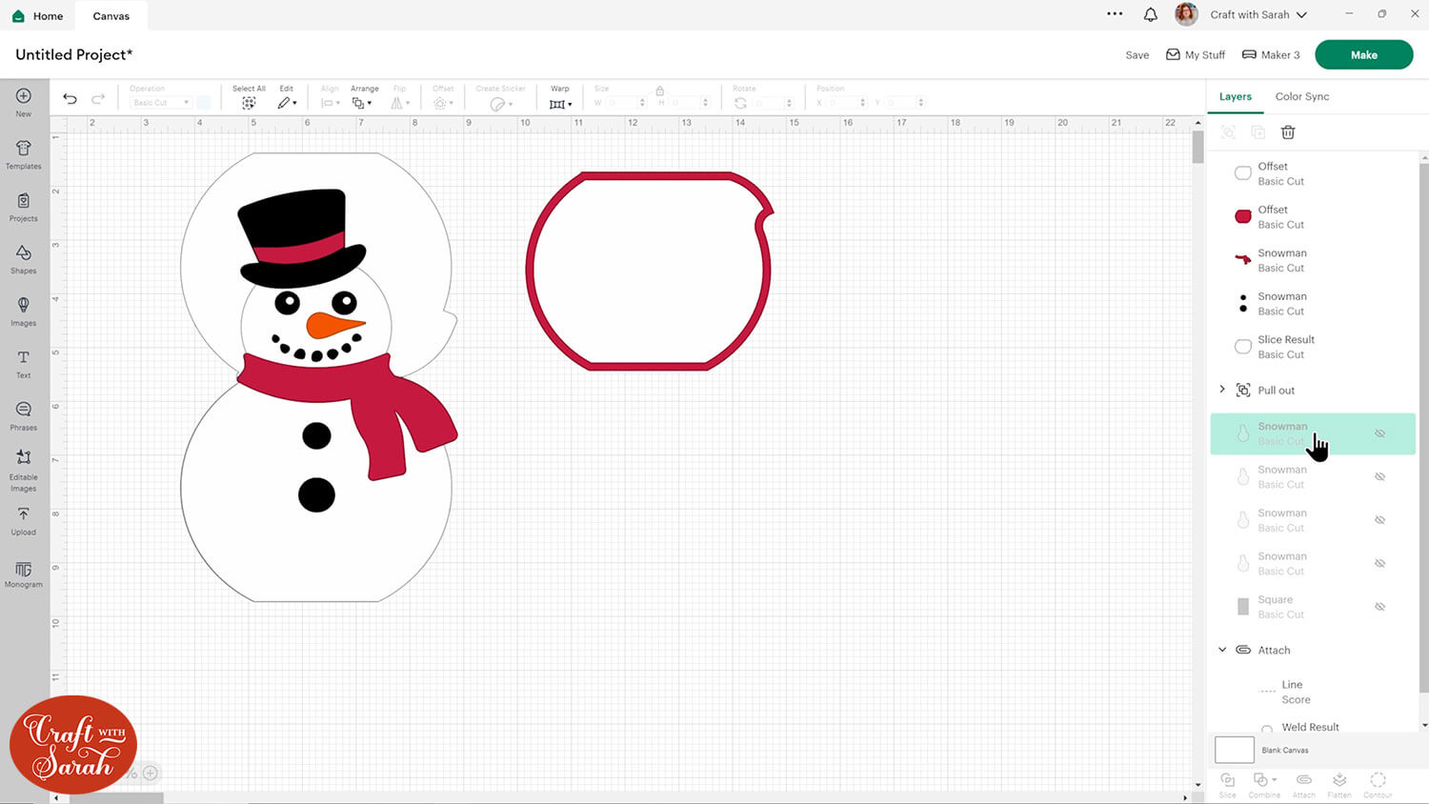Click the Attach tool at the panel bottom
The image size is (1429, 804).
click(1304, 785)
